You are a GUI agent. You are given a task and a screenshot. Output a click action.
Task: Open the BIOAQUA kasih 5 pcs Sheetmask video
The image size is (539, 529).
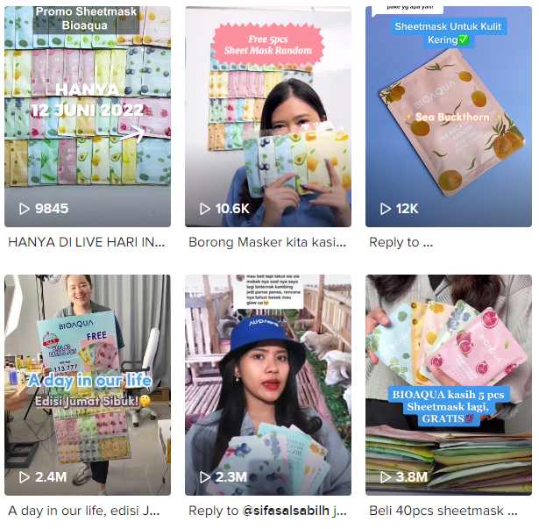pos(449,385)
